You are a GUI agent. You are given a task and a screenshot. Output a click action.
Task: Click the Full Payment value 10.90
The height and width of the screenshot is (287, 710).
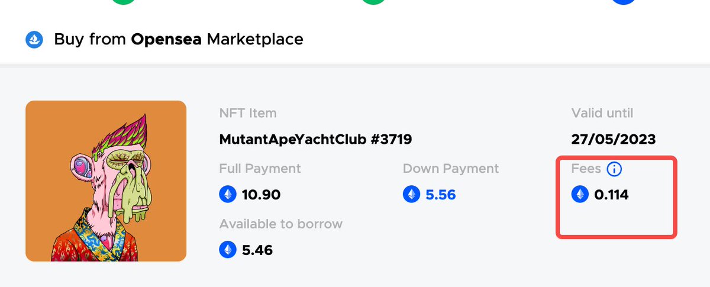(261, 195)
